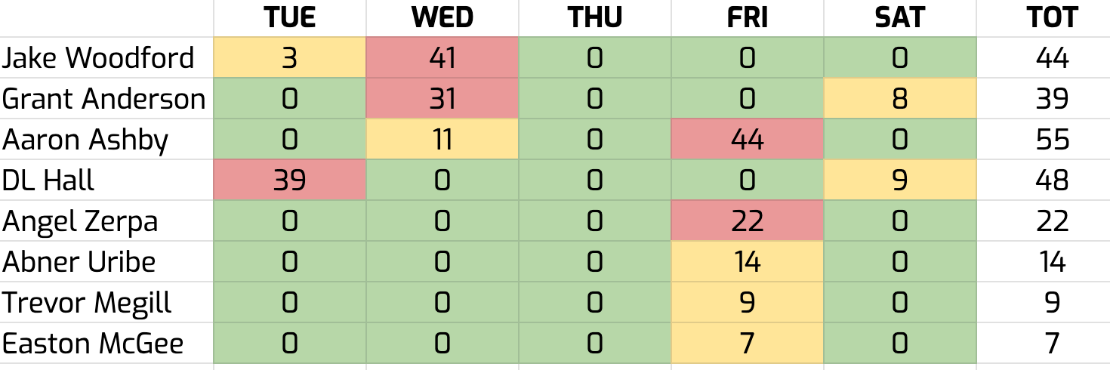Select Jake Woodford's yellow Tuesday 3 cell
The height and width of the screenshot is (370, 1110).
290,57
